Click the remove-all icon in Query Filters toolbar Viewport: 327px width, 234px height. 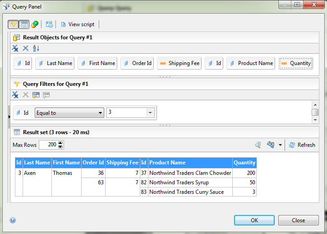pos(15,95)
